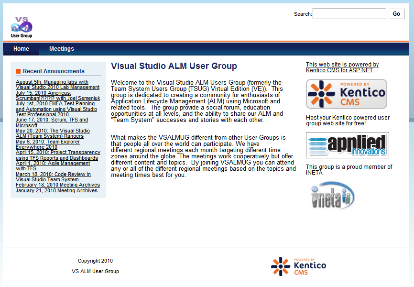
Task: Open August 5th Managing labs announcement
Action: pyautogui.click(x=57, y=85)
